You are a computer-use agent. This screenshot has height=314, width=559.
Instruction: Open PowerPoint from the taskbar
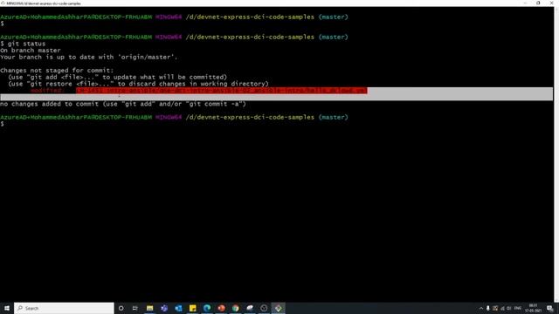(x=221, y=308)
